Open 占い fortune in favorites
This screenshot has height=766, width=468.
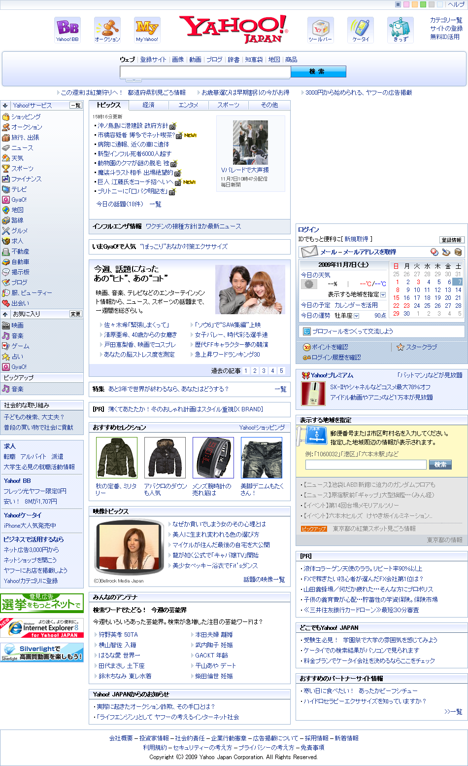pyautogui.click(x=17, y=357)
